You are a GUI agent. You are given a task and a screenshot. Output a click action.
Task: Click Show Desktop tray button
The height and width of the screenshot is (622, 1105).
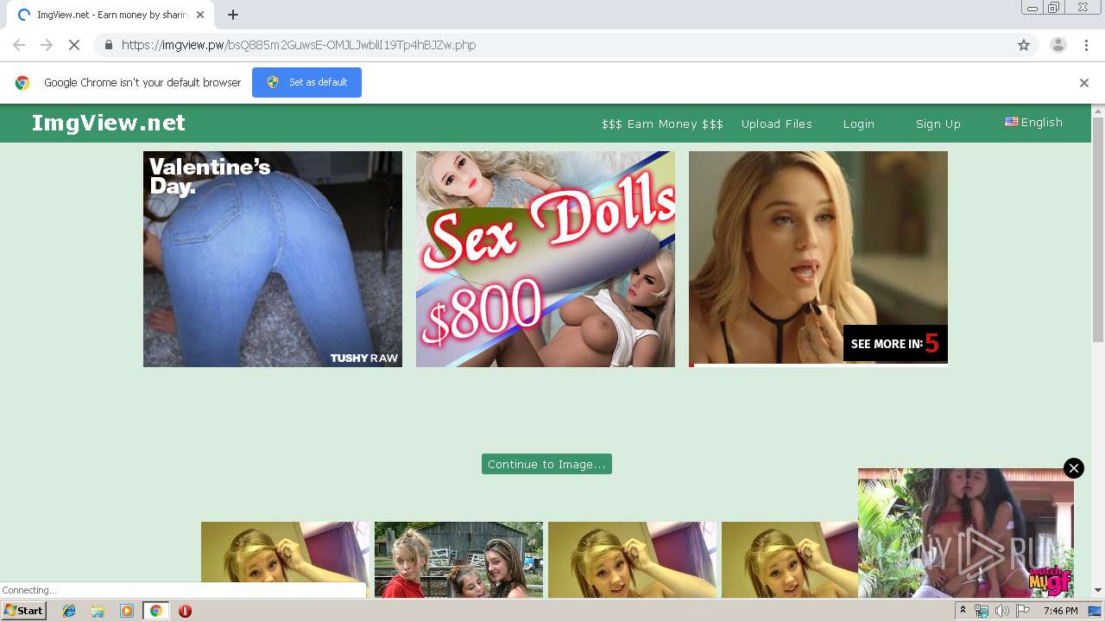click(1096, 611)
